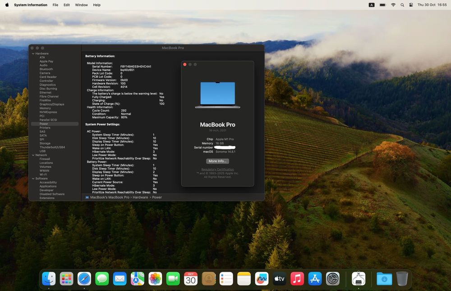The width and height of the screenshot is (451, 291).
Task: Open the Window menu
Action: coord(81,5)
